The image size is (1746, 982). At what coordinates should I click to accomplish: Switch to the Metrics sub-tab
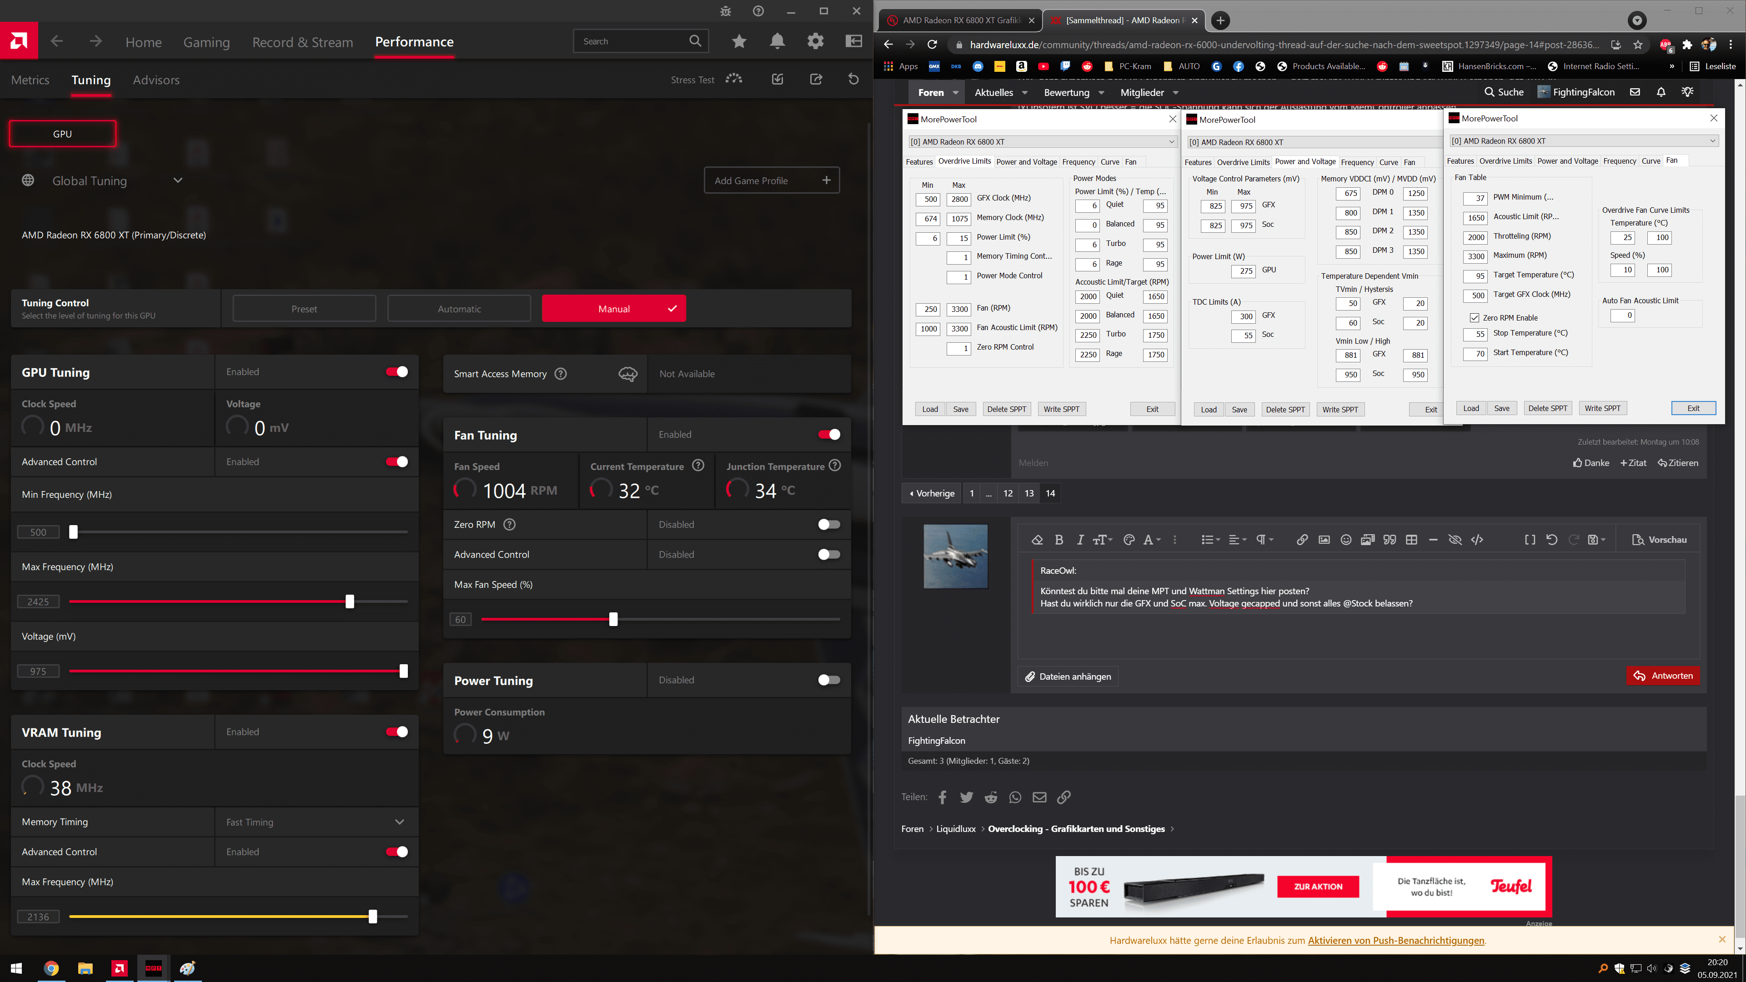tap(30, 80)
